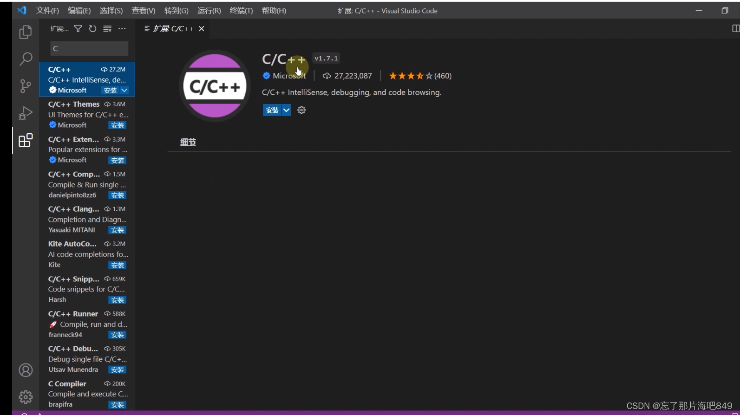Select Kite AutoCo... list entry
Screen dimensions: 740x415
coord(87,254)
